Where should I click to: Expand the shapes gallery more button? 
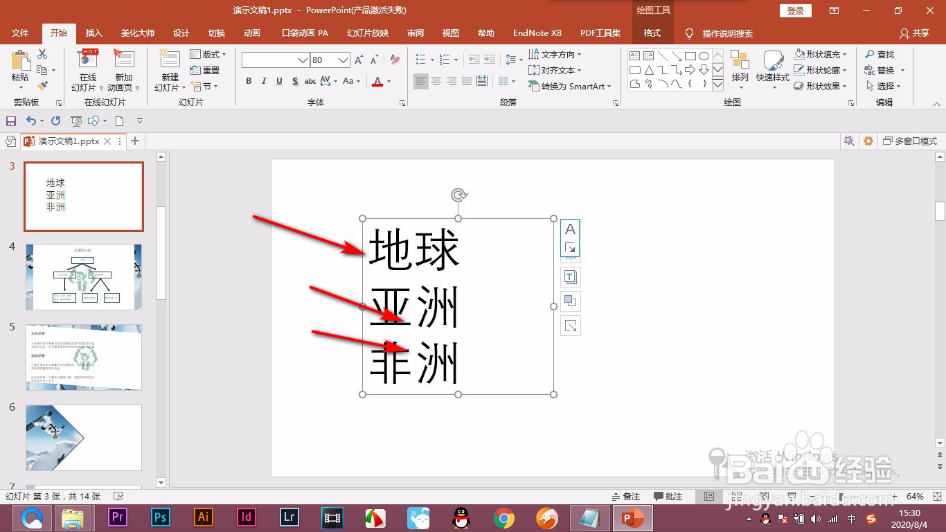(717, 85)
